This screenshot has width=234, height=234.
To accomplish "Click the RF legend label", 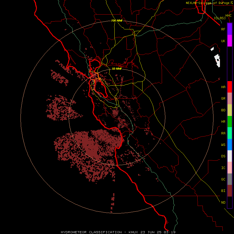I will (223, 29).
